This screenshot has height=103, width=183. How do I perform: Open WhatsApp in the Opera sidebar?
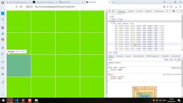(3, 34)
